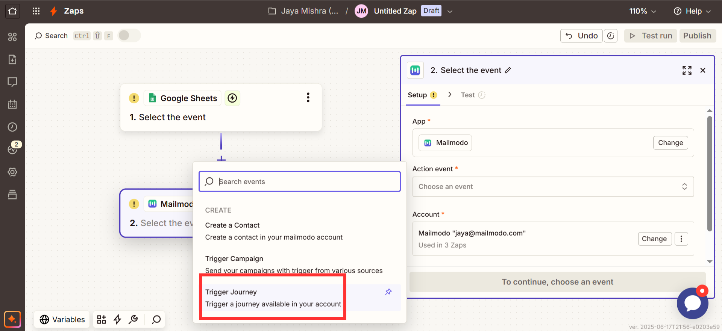Select the Create a Contact event

pyautogui.click(x=299, y=231)
